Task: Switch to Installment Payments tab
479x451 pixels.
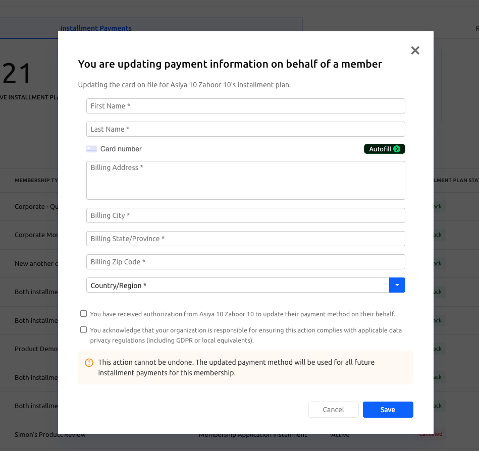Action: (x=96, y=28)
